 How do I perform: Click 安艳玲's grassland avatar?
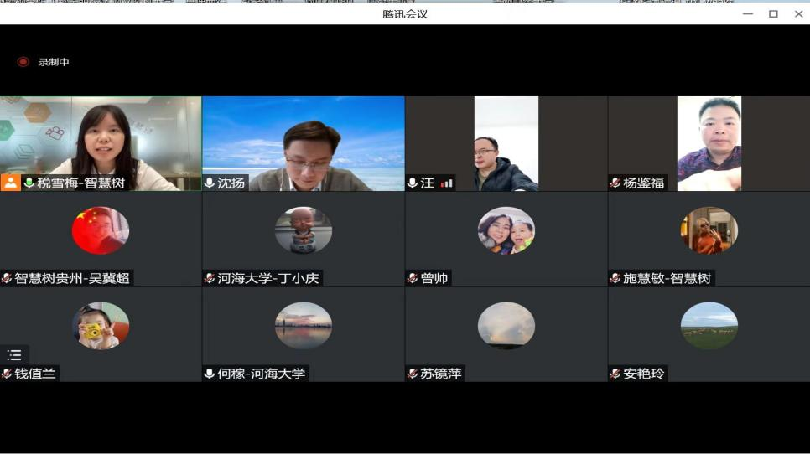pyautogui.click(x=709, y=326)
